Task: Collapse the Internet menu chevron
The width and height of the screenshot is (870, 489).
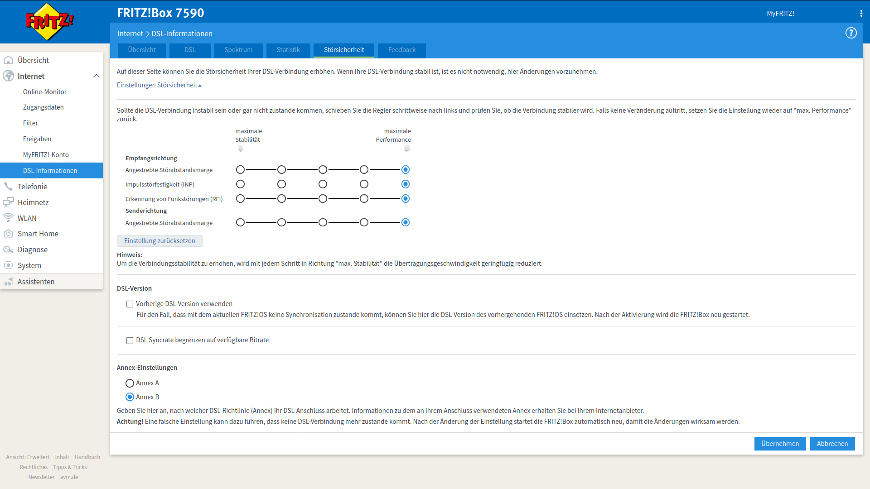Action: coord(96,76)
